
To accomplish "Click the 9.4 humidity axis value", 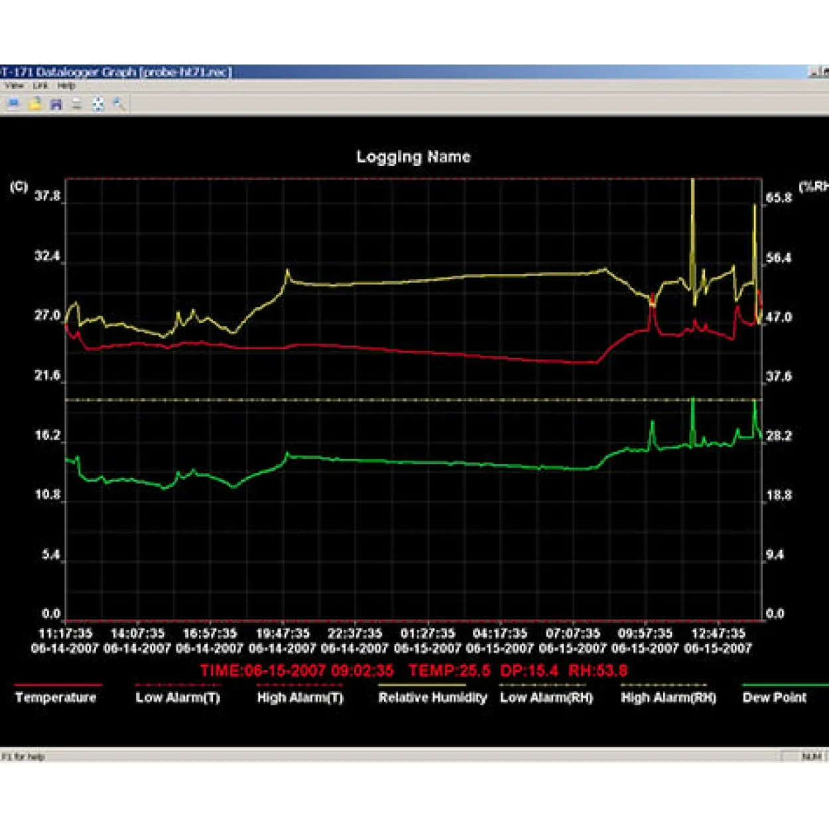I will 775,554.
